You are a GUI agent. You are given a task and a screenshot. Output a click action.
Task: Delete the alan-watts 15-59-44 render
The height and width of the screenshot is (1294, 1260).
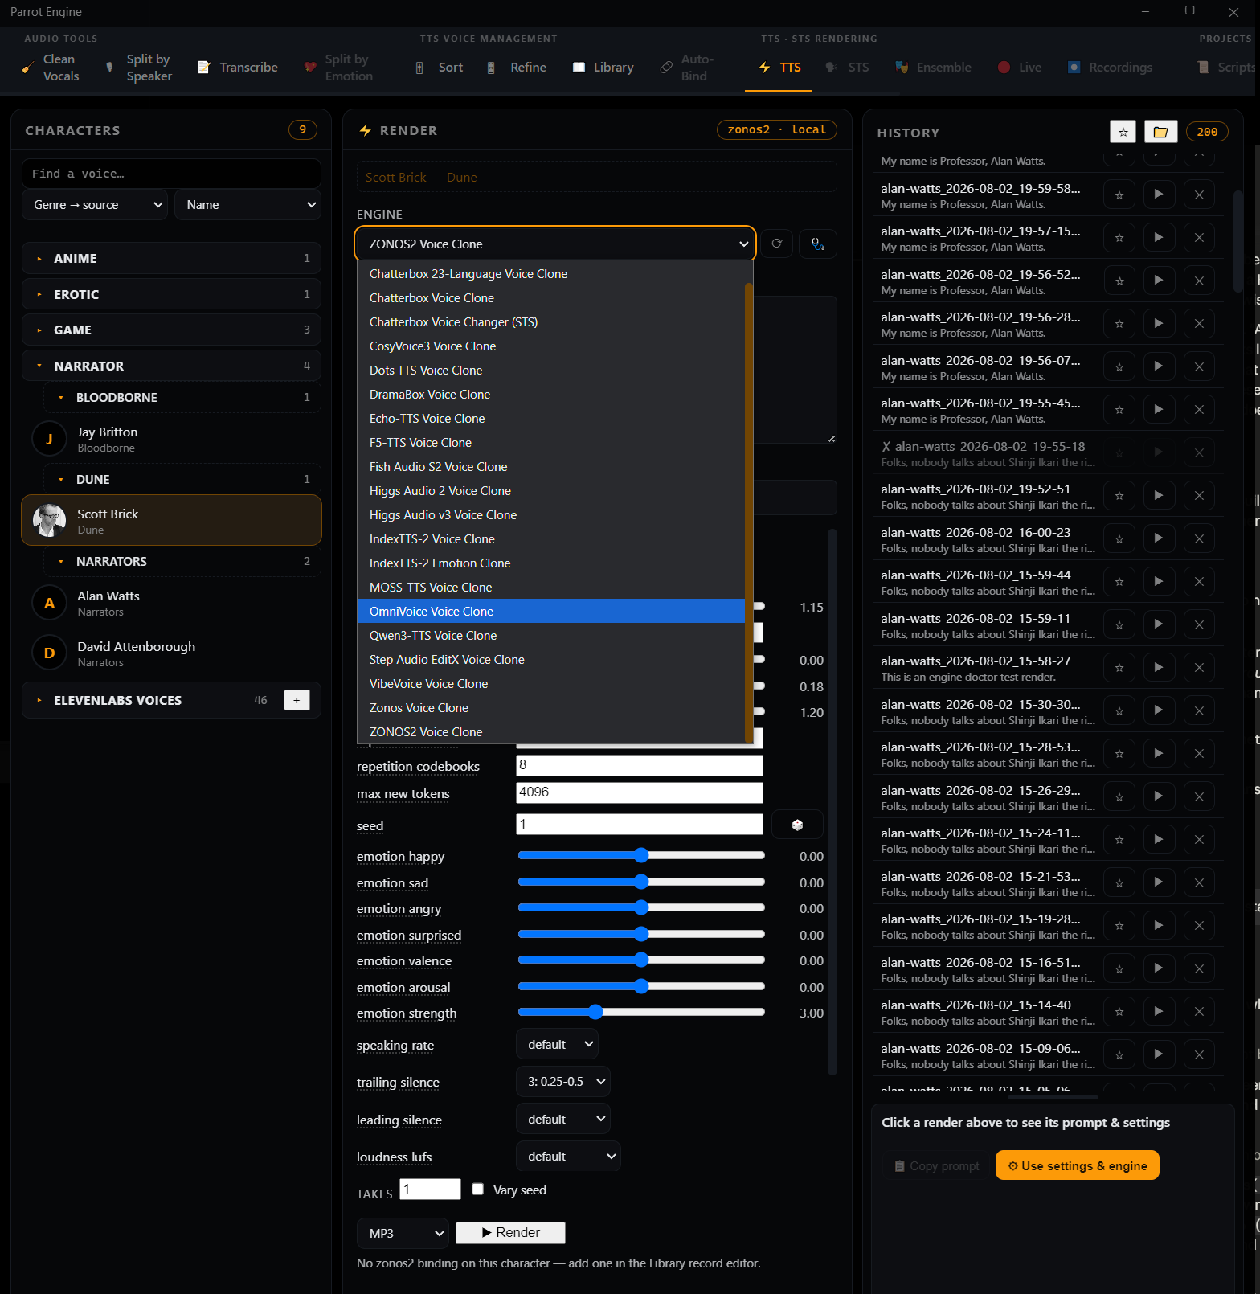[x=1199, y=581]
